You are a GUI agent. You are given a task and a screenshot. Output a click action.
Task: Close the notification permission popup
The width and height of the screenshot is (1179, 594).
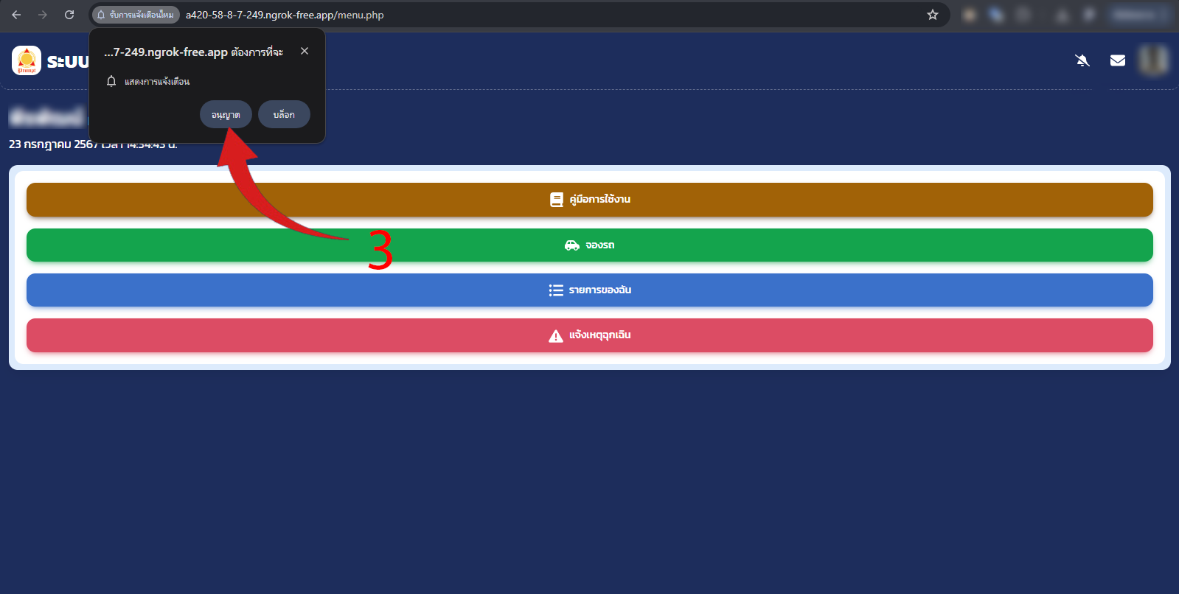[305, 51]
